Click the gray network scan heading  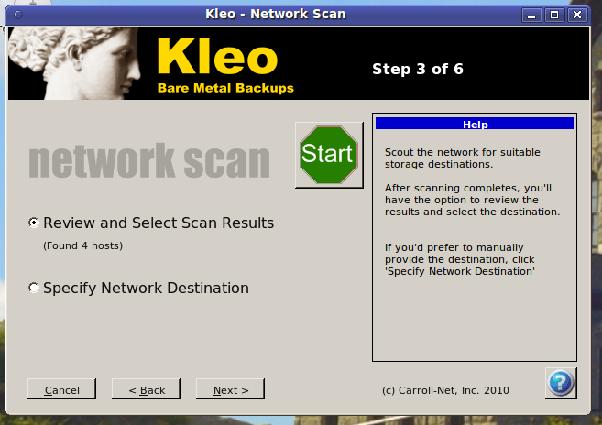tap(149, 160)
